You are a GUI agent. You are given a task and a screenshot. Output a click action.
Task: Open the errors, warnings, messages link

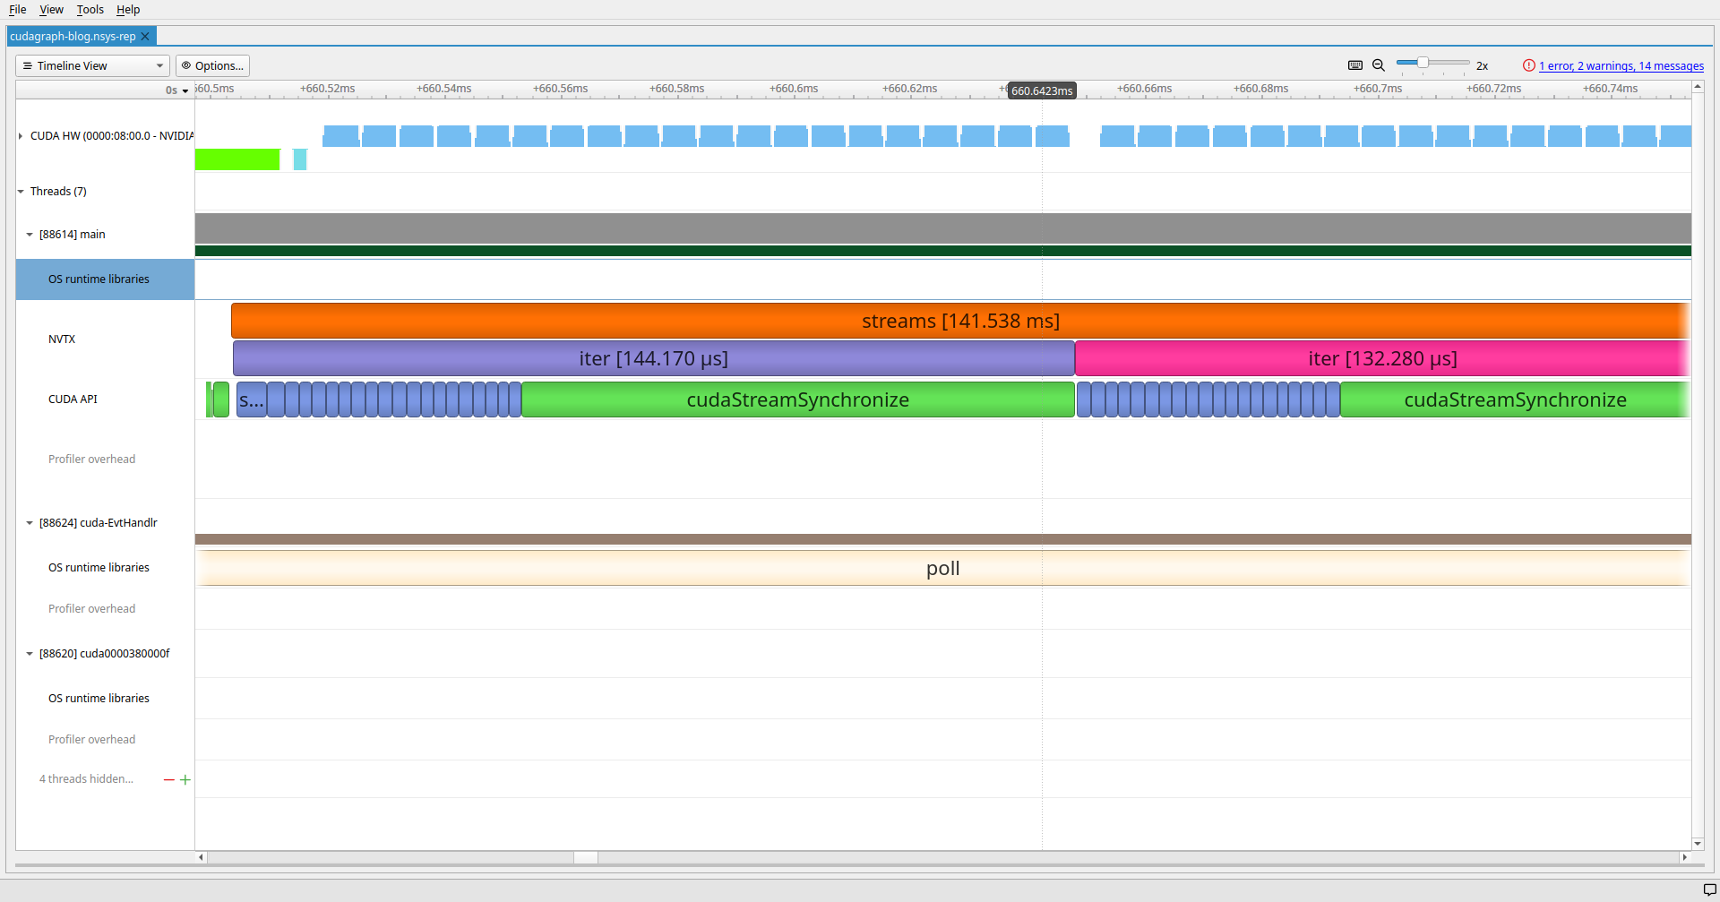point(1621,66)
